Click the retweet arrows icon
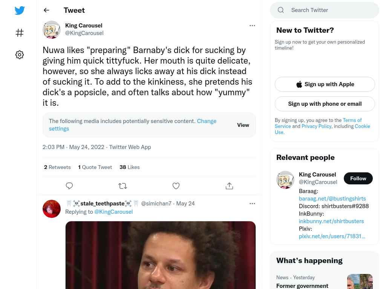Viewport: 386px width, 289px height. point(123,186)
